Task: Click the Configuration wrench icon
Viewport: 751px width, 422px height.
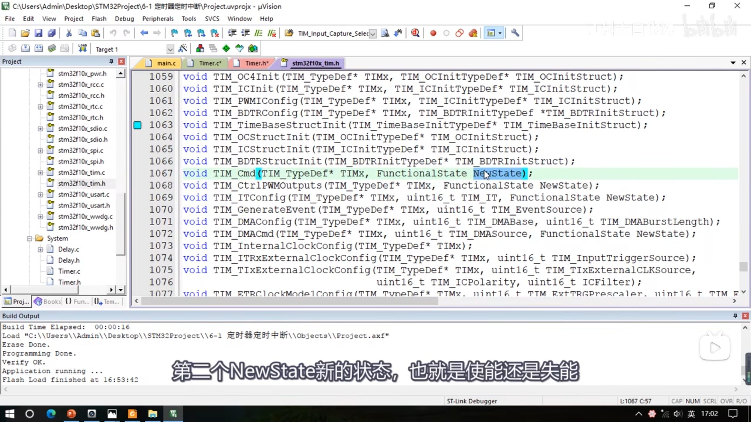Action: coord(515,33)
